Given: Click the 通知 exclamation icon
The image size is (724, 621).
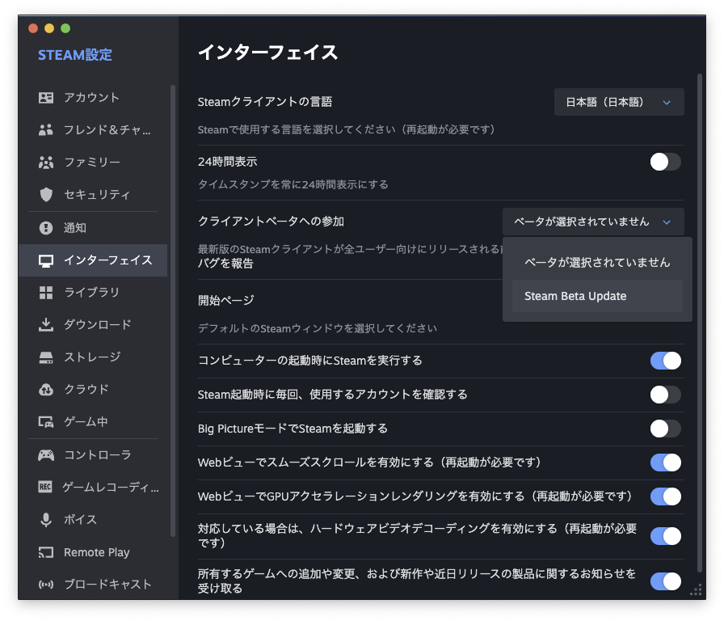Looking at the screenshot, I should [46, 228].
